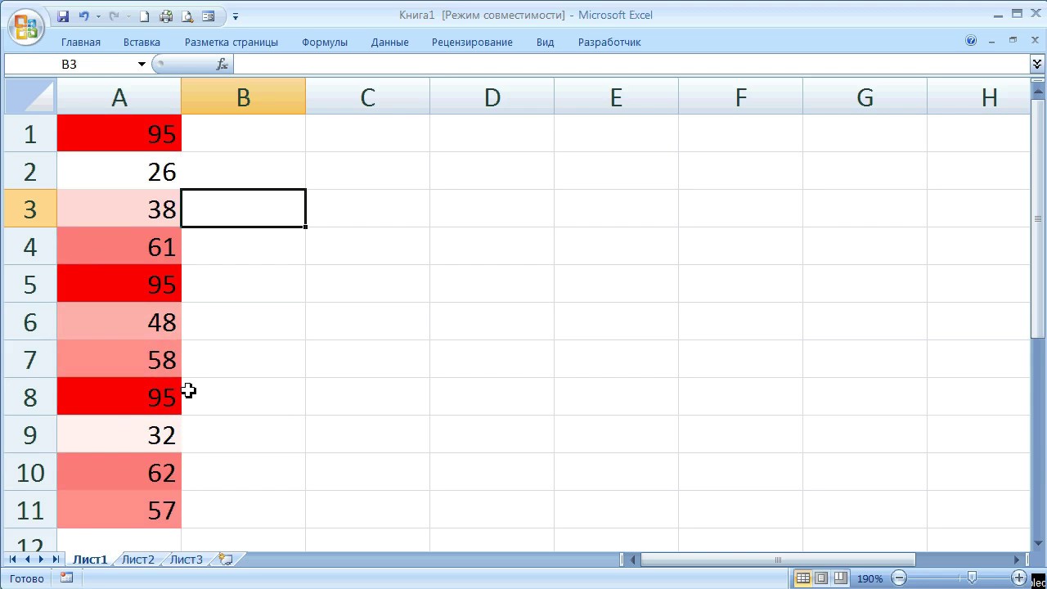This screenshot has width=1047, height=589.
Task: Select cell with value 62
Action: click(x=119, y=472)
